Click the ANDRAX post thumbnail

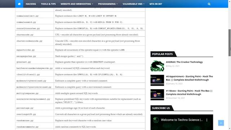tap(157, 66)
